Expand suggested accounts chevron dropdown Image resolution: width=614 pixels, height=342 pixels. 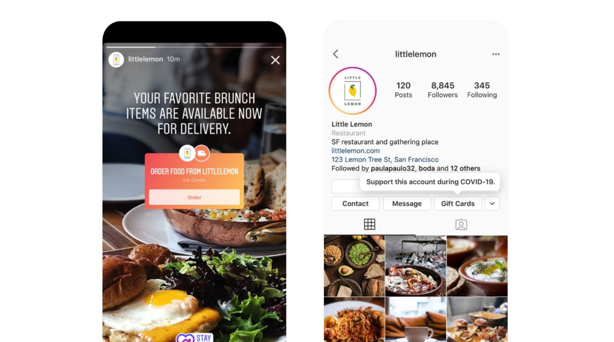pyautogui.click(x=492, y=203)
